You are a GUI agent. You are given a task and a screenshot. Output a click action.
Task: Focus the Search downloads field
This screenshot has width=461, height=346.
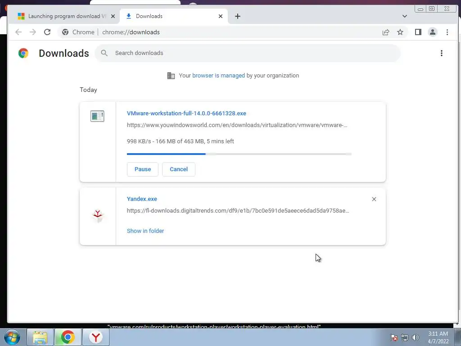248,53
